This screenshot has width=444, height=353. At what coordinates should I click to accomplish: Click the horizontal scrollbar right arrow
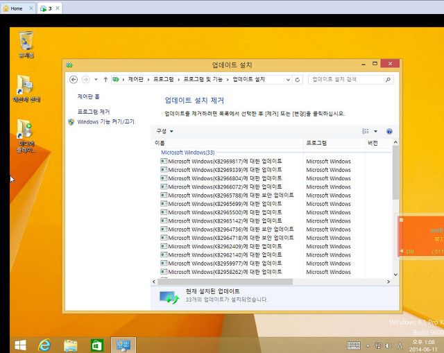[388, 282]
